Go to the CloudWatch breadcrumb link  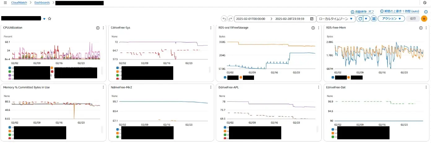click(19, 3)
